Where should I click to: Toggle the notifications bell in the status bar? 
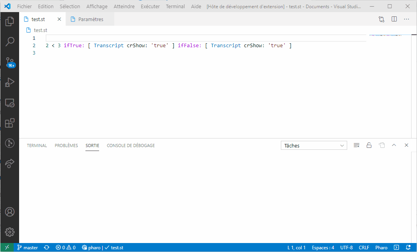click(408, 247)
